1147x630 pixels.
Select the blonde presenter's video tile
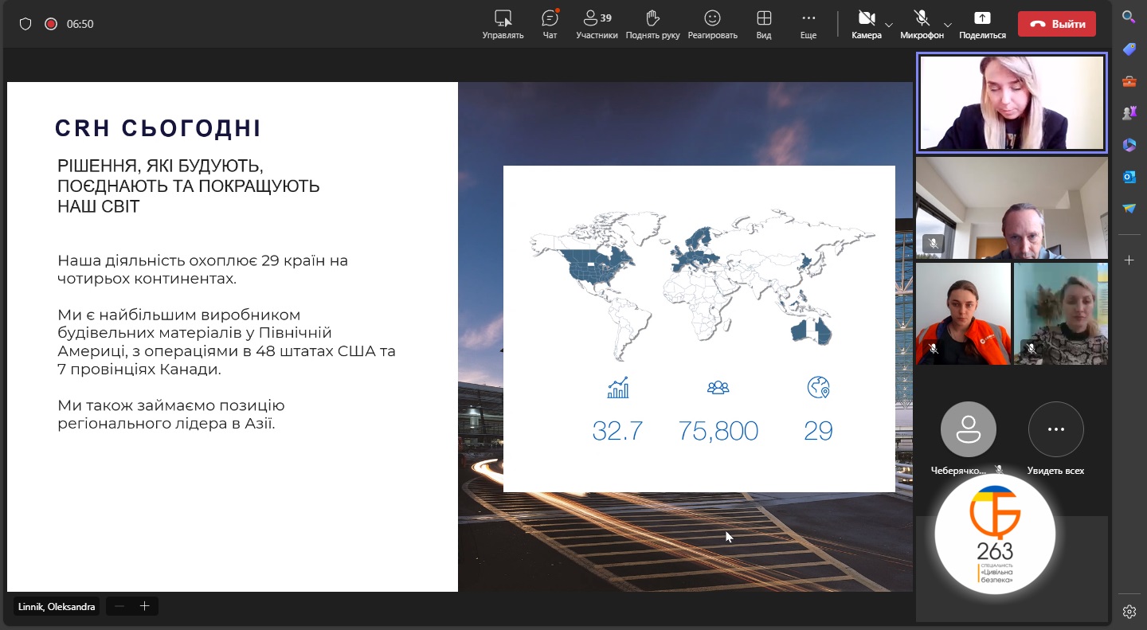point(1012,103)
